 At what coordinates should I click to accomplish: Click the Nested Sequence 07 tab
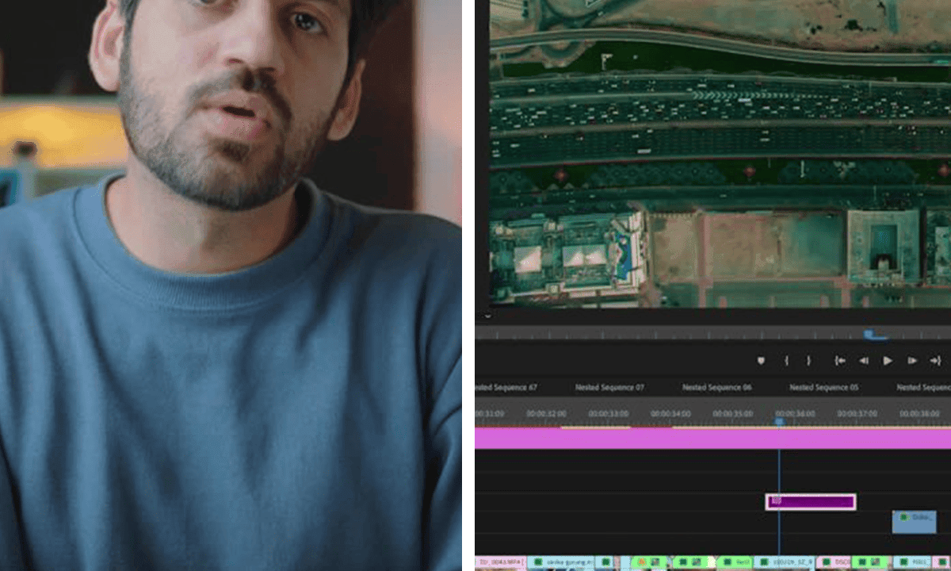point(610,388)
